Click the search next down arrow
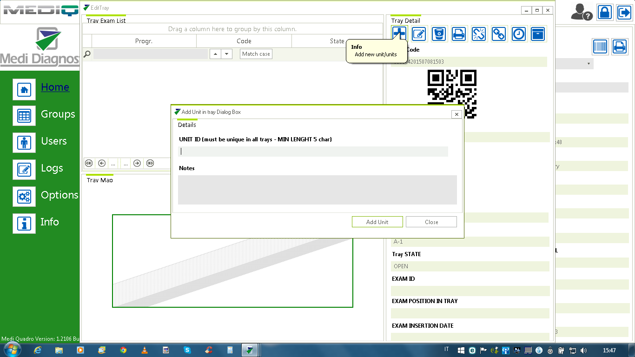Viewport: 635px width, 357px height. (x=226, y=54)
